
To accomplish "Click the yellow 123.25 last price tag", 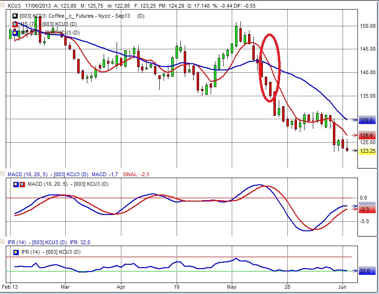I will (x=366, y=150).
